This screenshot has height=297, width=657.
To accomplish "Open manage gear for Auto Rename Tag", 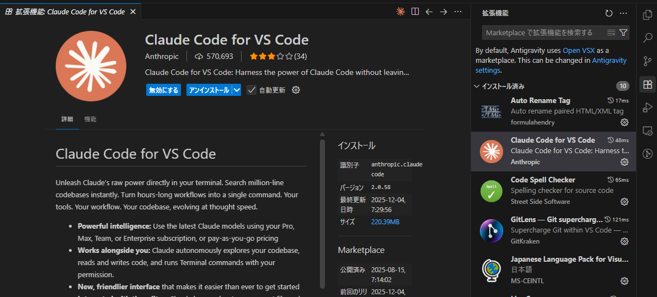I will 624,122.
